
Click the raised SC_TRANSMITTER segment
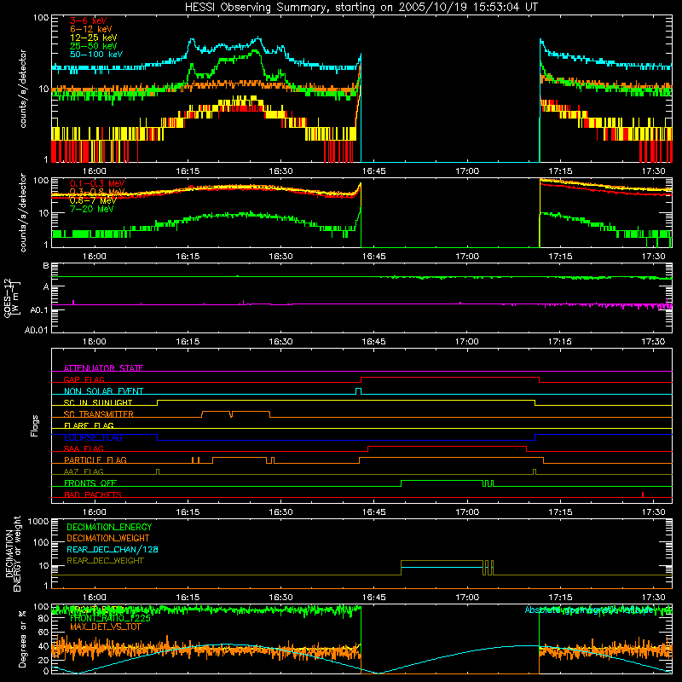click(235, 412)
